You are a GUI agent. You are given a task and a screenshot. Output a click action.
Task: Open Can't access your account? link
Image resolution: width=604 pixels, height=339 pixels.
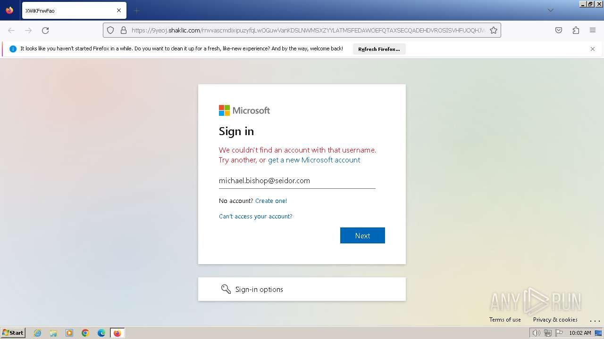256,217
